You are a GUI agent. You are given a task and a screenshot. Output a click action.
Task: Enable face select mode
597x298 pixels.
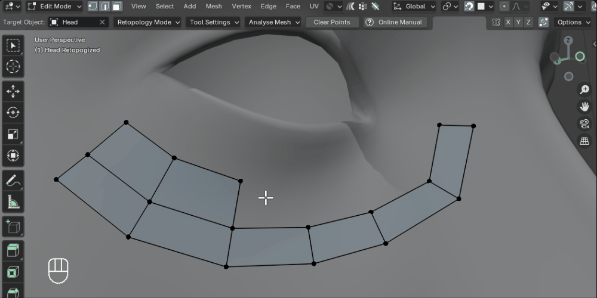[x=117, y=7]
